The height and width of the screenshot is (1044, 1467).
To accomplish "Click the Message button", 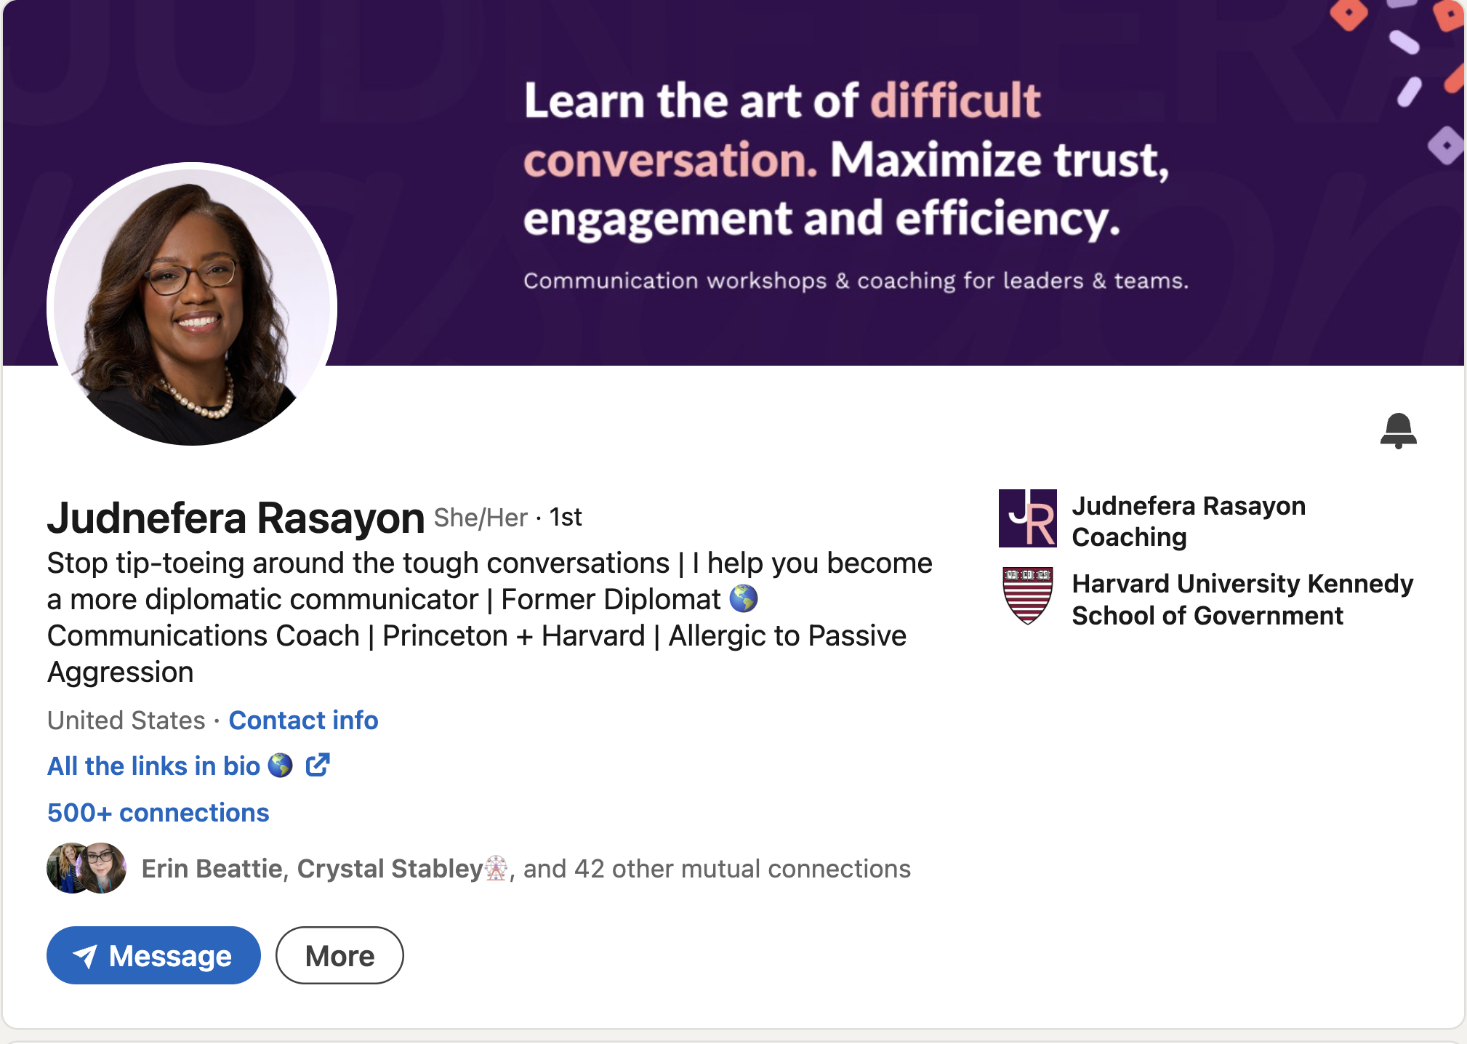I will pyautogui.click(x=153, y=955).
